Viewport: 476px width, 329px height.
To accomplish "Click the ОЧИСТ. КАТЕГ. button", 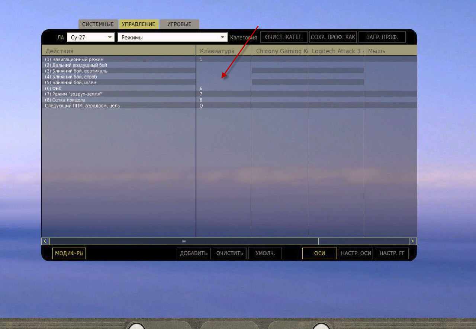I will 284,37.
